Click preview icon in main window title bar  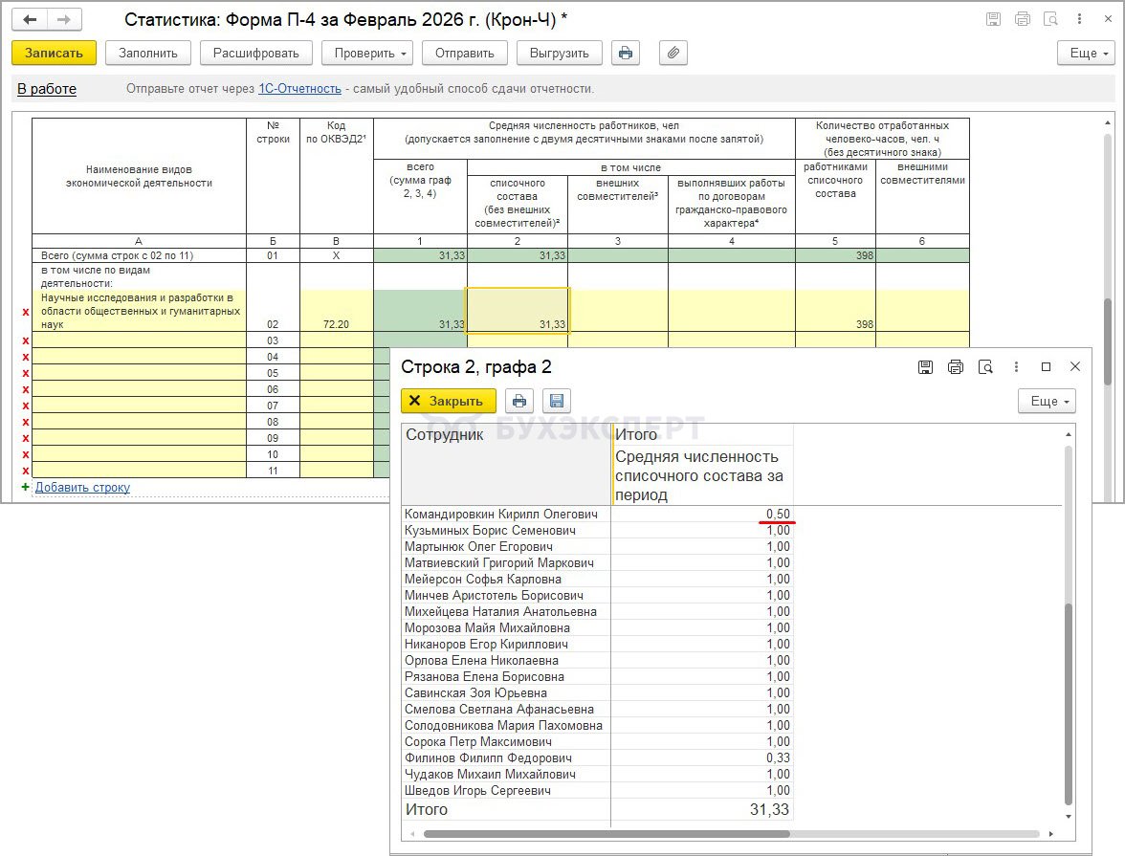click(1050, 19)
